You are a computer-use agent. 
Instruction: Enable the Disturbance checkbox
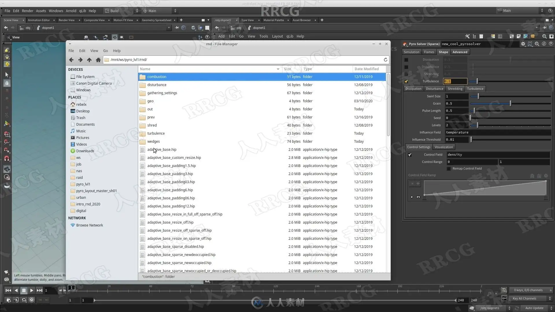tap(406, 67)
